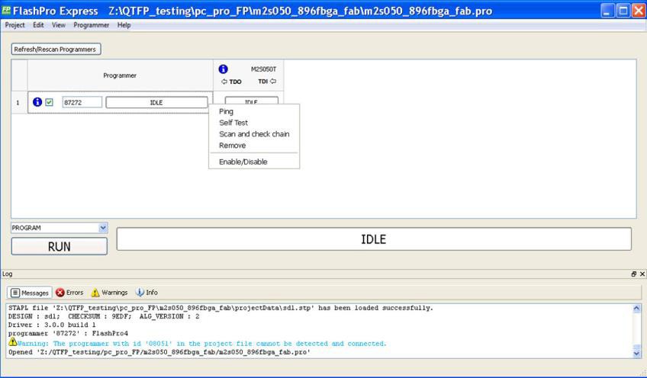Image resolution: width=647 pixels, height=378 pixels.
Task: Open the PROGRAM action dropdown
Action: click(x=104, y=228)
